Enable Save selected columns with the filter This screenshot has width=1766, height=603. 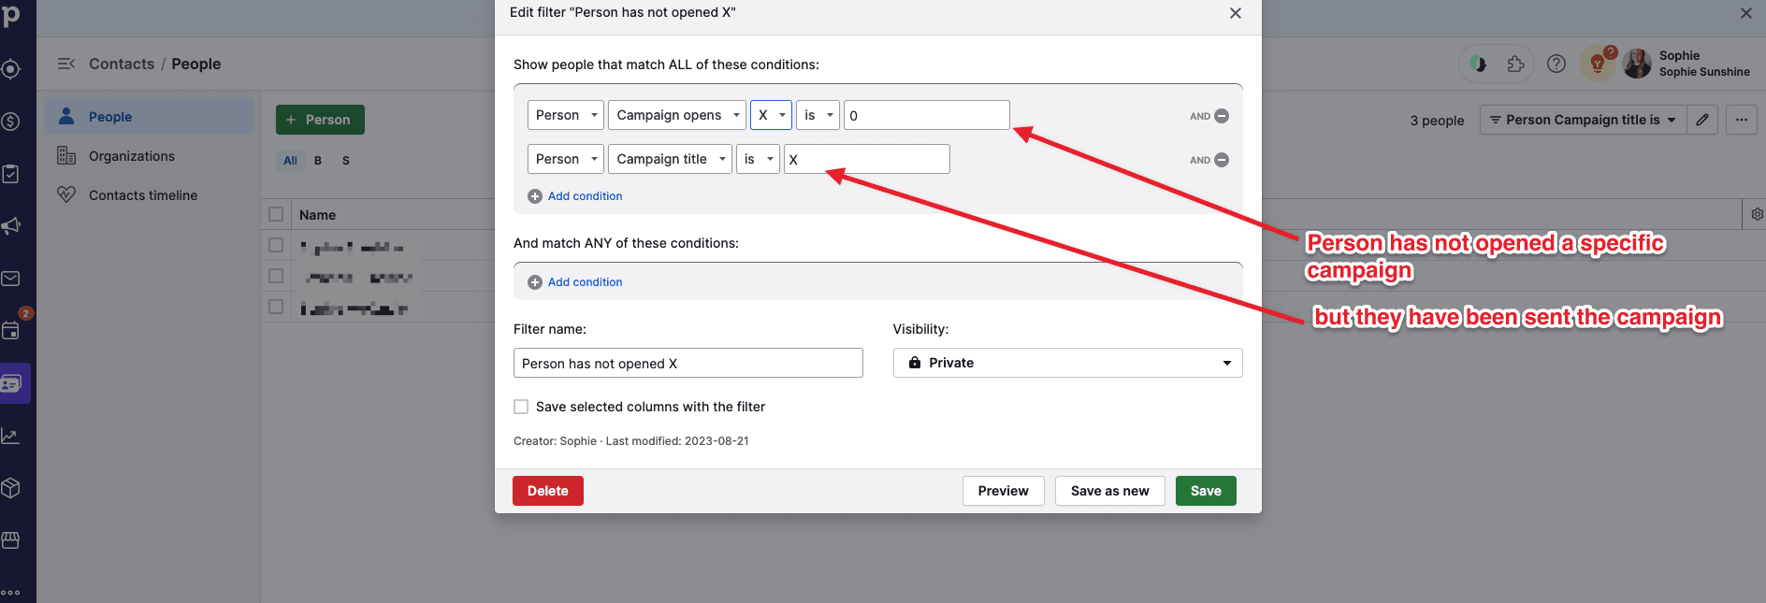(521, 407)
